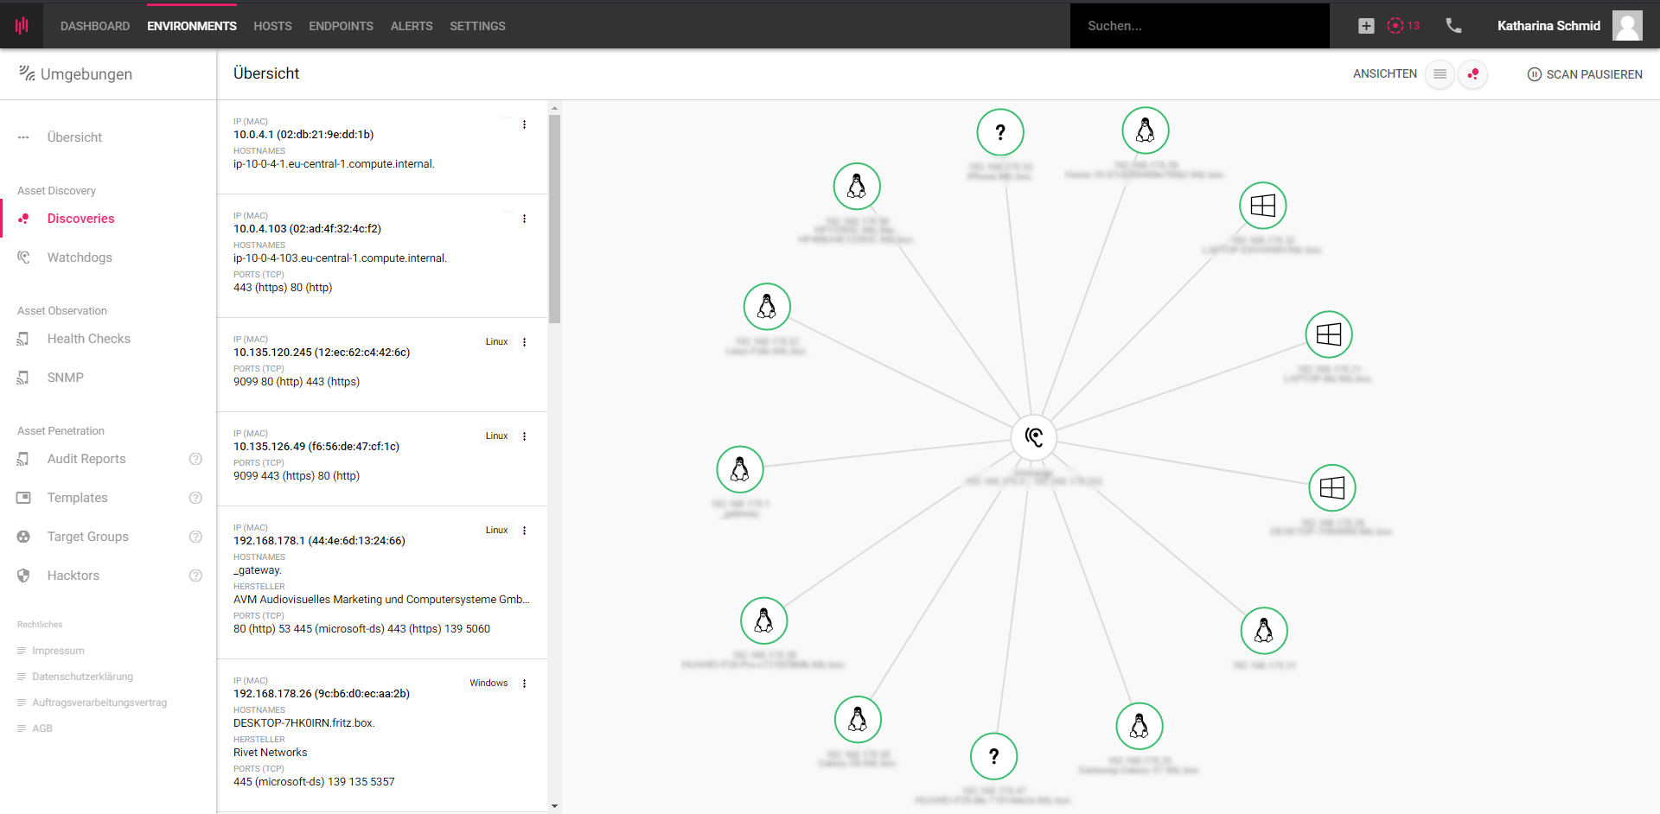Open the SNMP section

[65, 377]
